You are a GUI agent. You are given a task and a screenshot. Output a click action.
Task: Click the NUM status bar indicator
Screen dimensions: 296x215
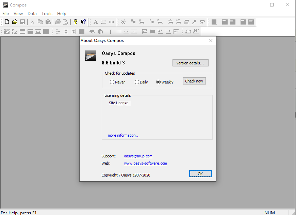(x=269, y=213)
